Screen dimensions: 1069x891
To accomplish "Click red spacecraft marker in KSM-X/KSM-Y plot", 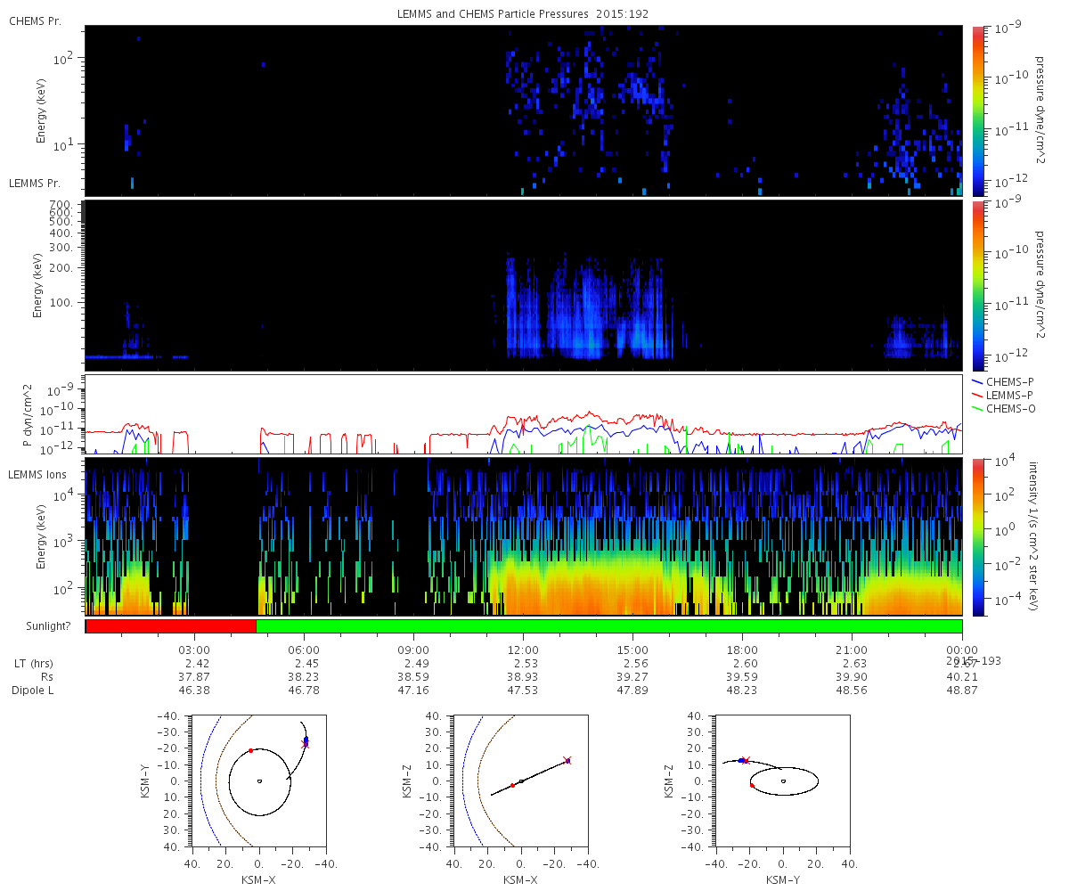I will pyautogui.click(x=251, y=750).
